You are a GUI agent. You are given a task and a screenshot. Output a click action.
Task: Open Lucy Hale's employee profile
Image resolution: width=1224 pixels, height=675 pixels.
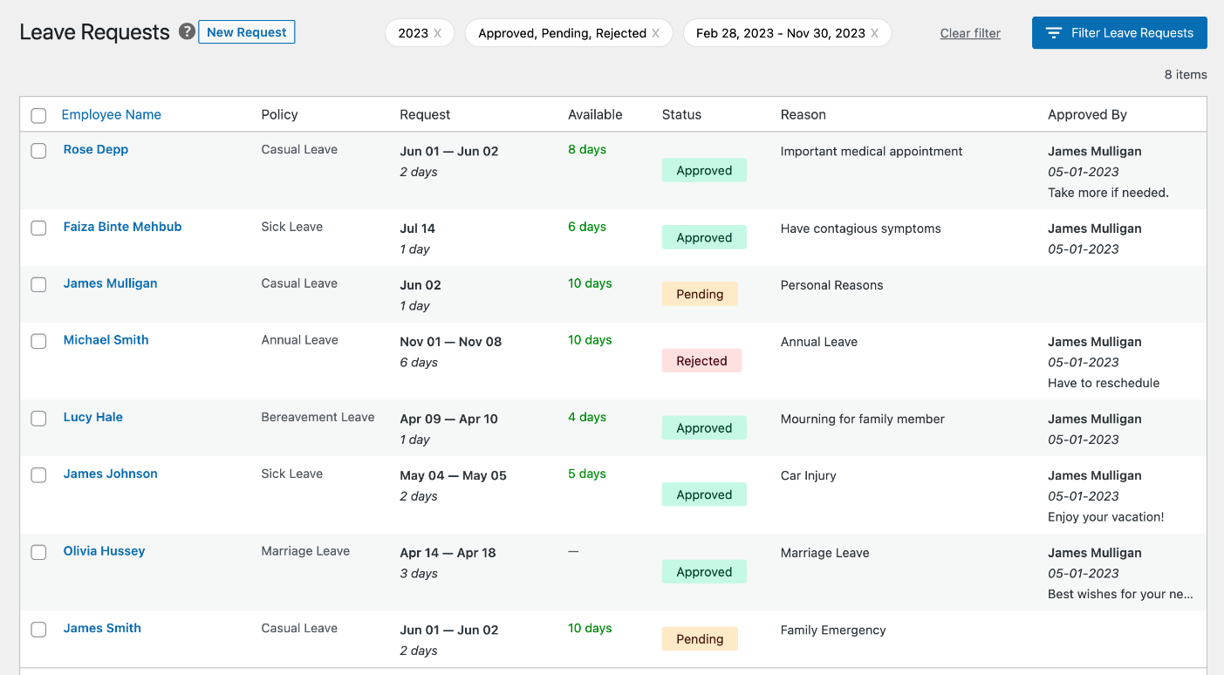pos(92,417)
